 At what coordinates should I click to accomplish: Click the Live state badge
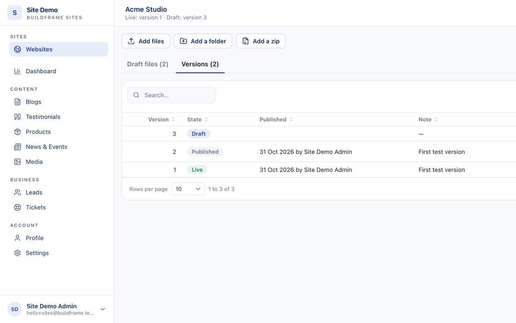(197, 170)
